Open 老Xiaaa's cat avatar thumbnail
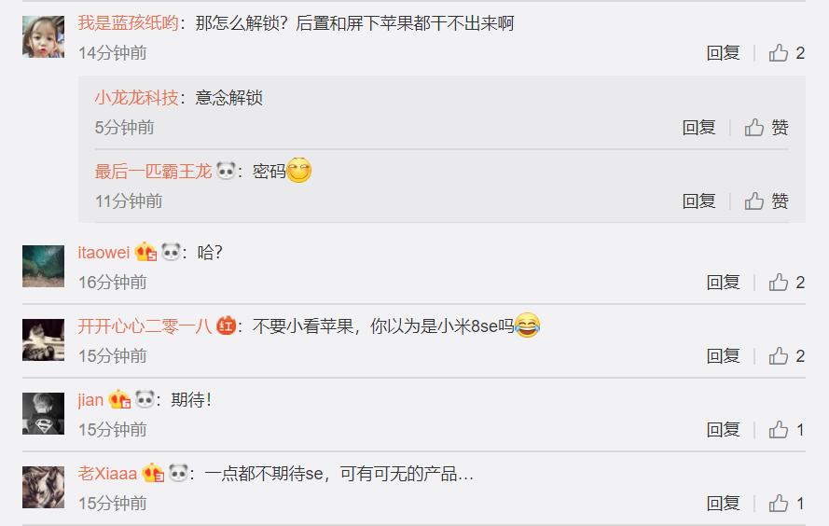Image resolution: width=829 pixels, height=526 pixels. 43,487
